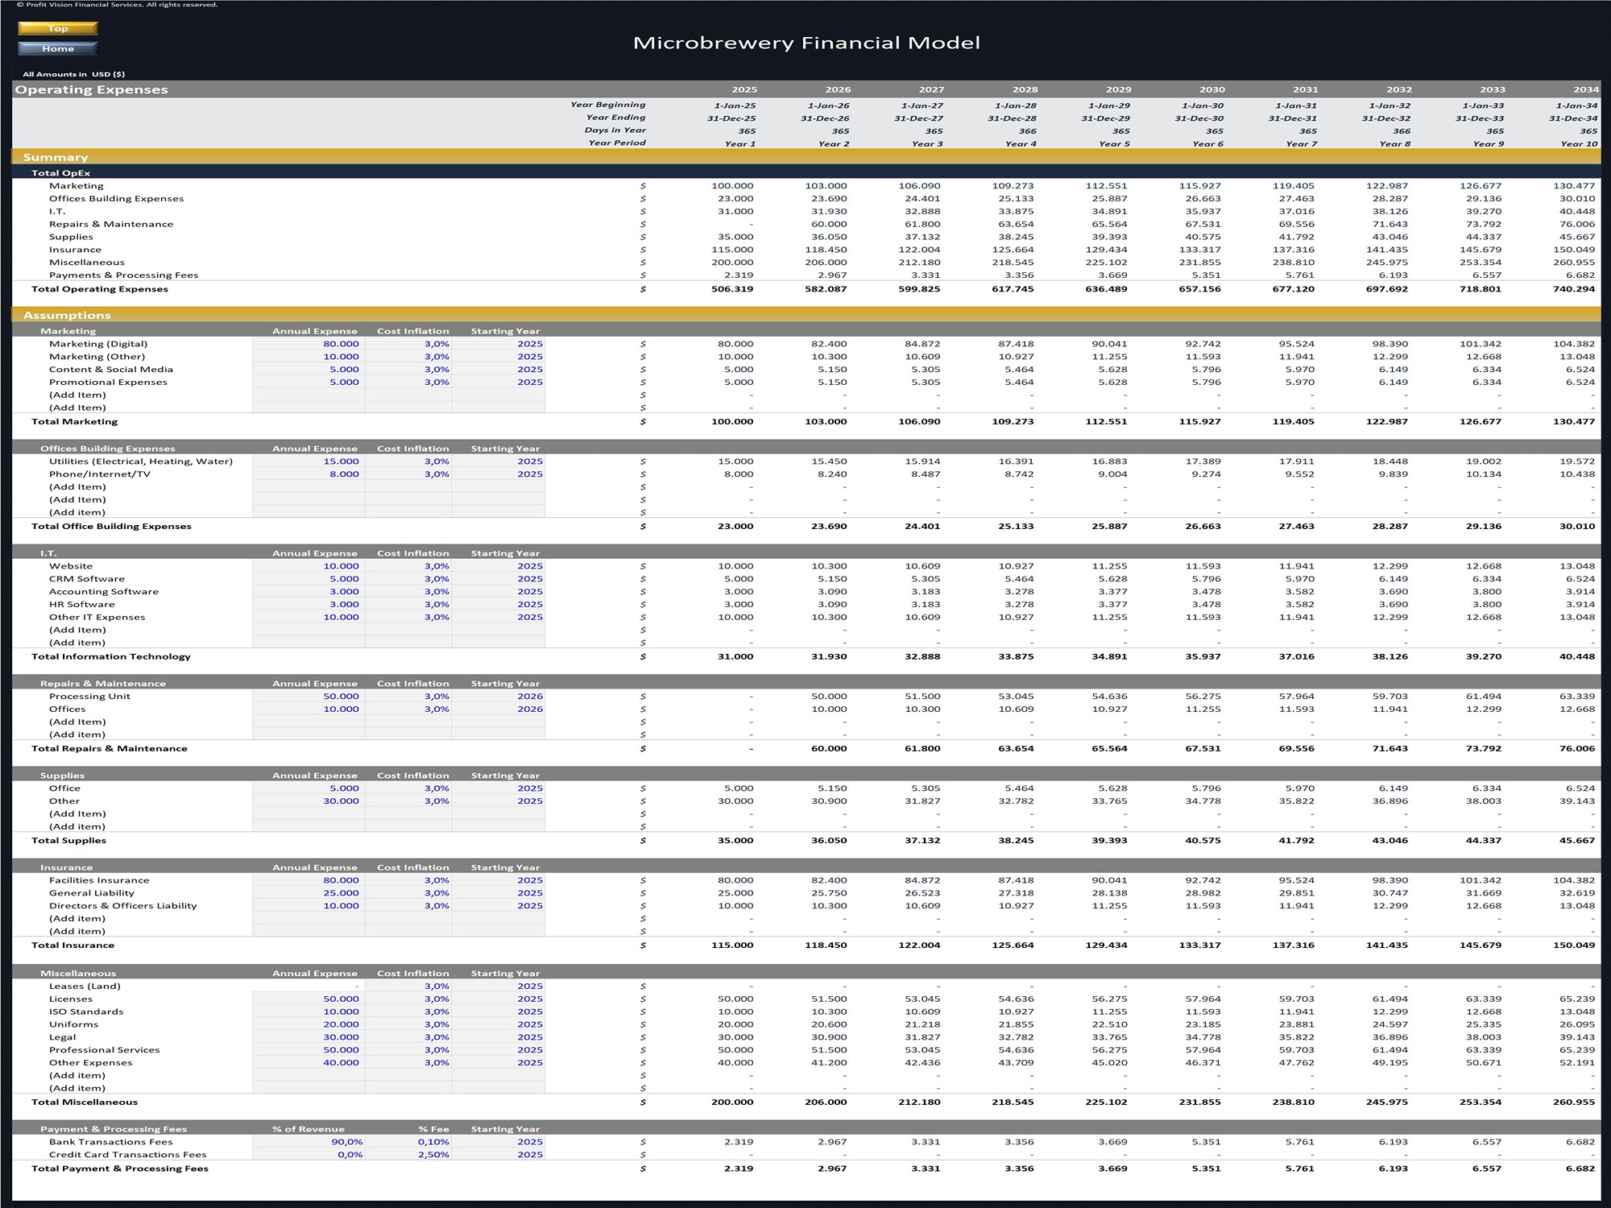This screenshot has width=1611, height=1208.
Task: Select Supplies Office annual expense 5.000
Action: [x=309, y=788]
